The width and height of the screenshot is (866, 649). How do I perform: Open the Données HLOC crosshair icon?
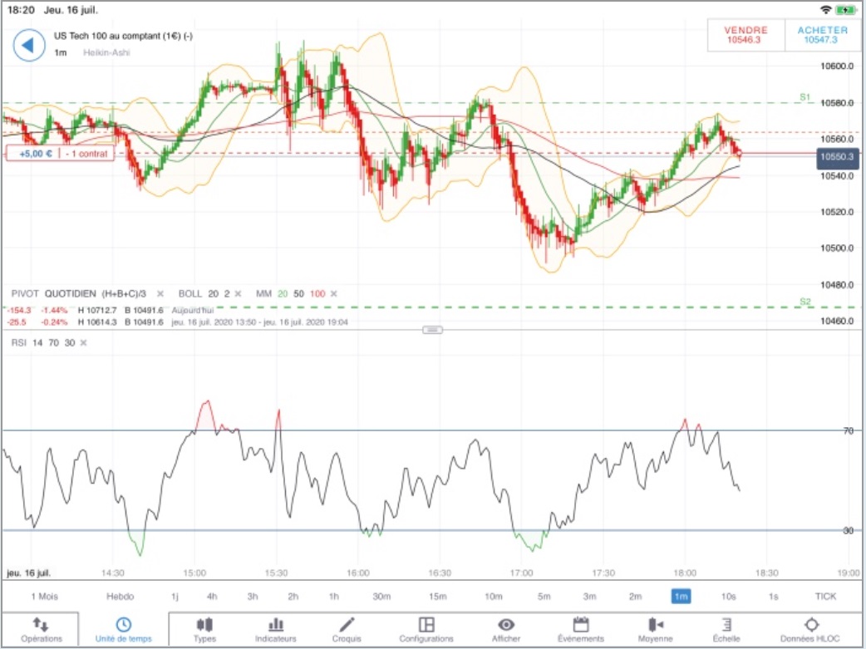(811, 625)
